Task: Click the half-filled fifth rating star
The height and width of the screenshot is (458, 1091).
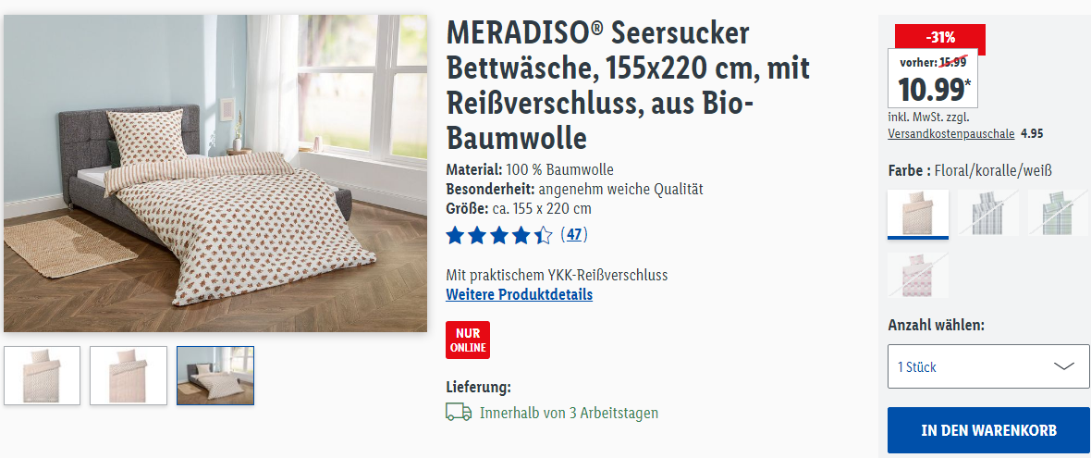Action: pos(543,235)
